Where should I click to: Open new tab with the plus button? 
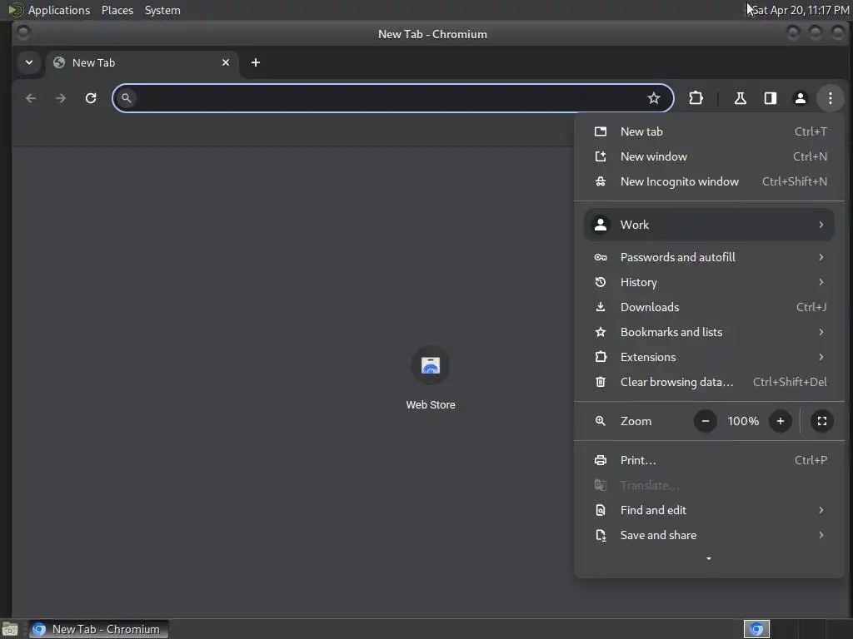coord(256,62)
